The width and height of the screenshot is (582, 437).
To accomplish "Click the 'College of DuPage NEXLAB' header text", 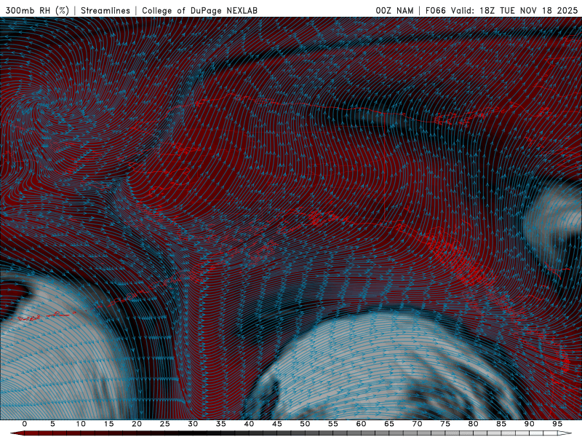I will click(x=199, y=10).
